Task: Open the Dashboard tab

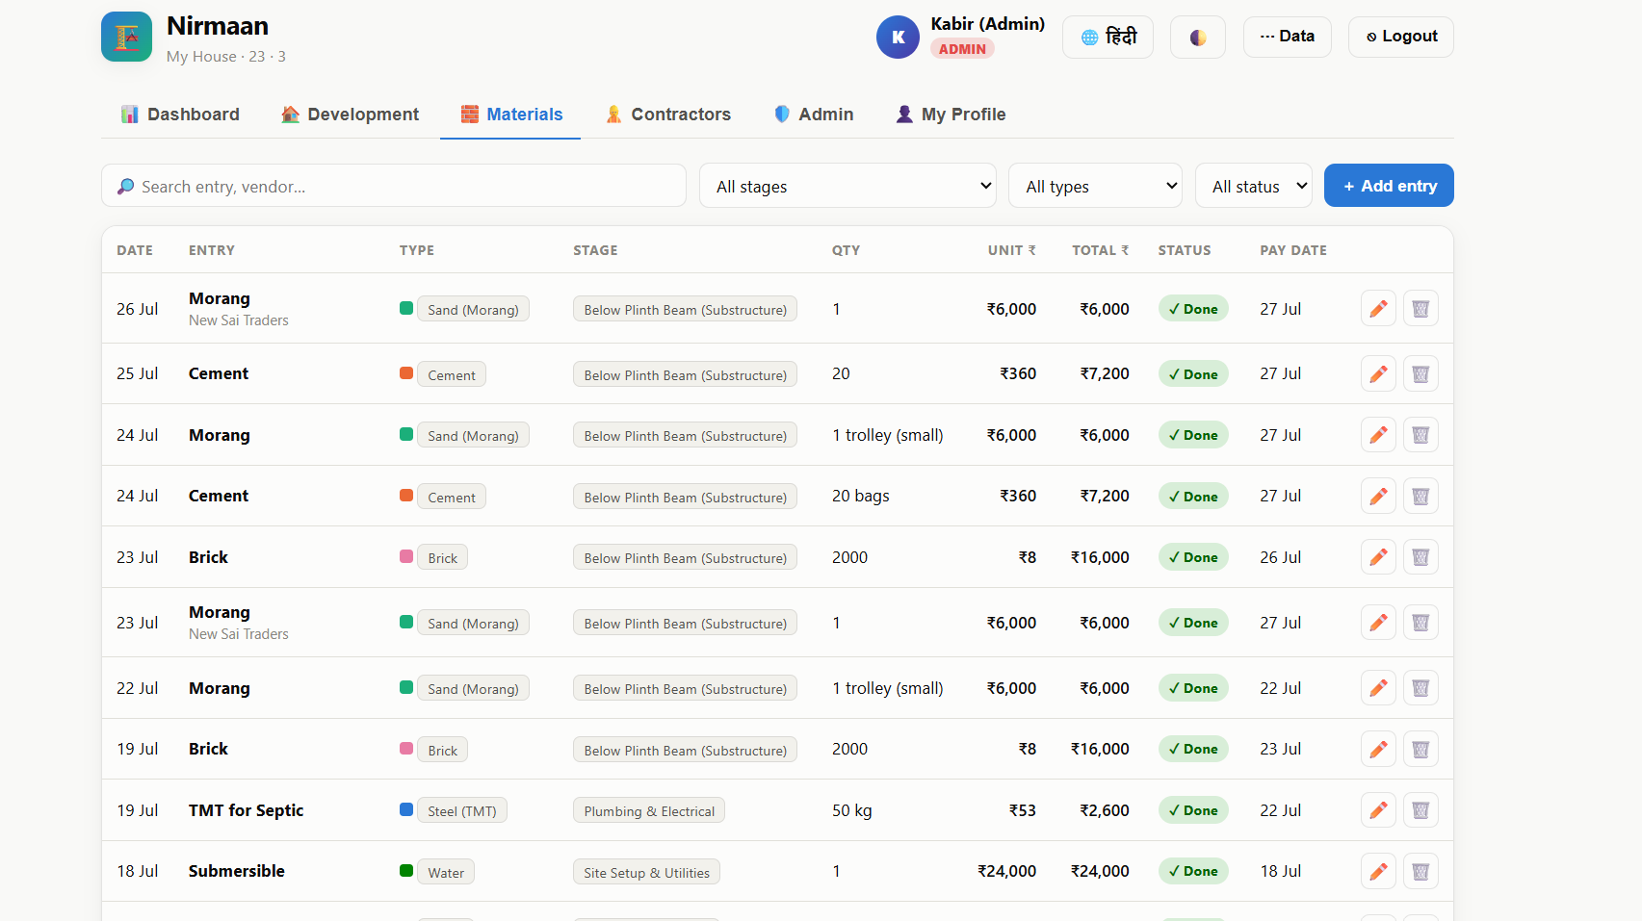Action: (180, 115)
